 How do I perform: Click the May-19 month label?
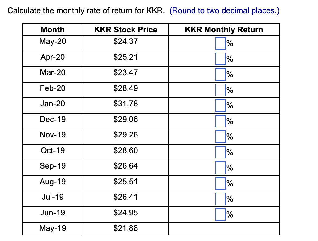click(52, 228)
